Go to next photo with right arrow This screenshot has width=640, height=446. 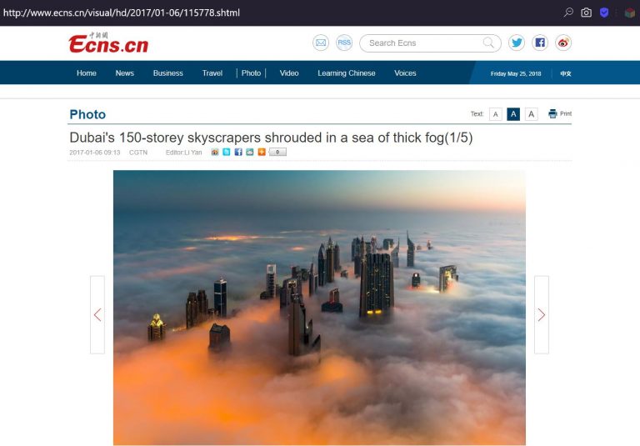coord(541,314)
